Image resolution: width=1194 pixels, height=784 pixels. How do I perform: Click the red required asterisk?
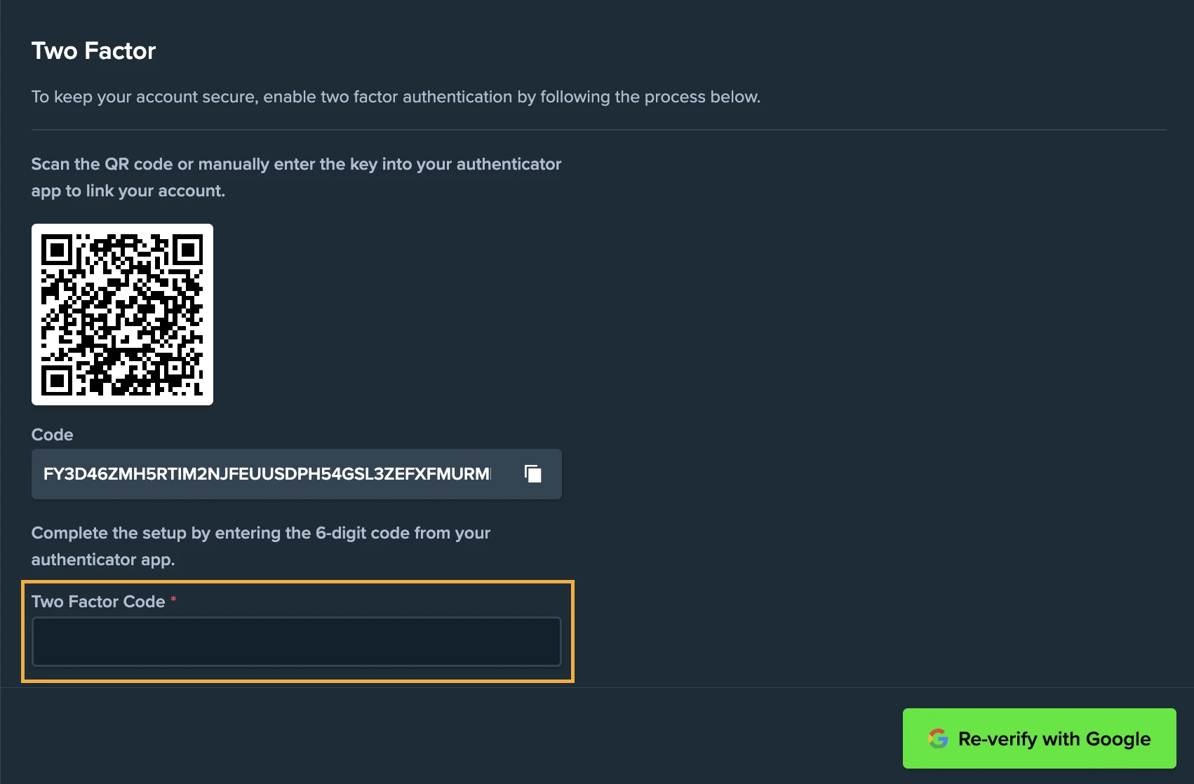coord(173,600)
